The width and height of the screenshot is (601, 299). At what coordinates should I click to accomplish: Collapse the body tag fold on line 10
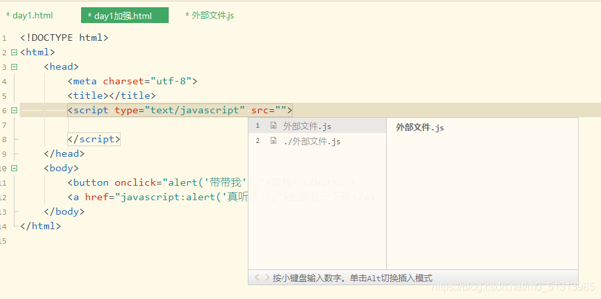pyautogui.click(x=14, y=168)
